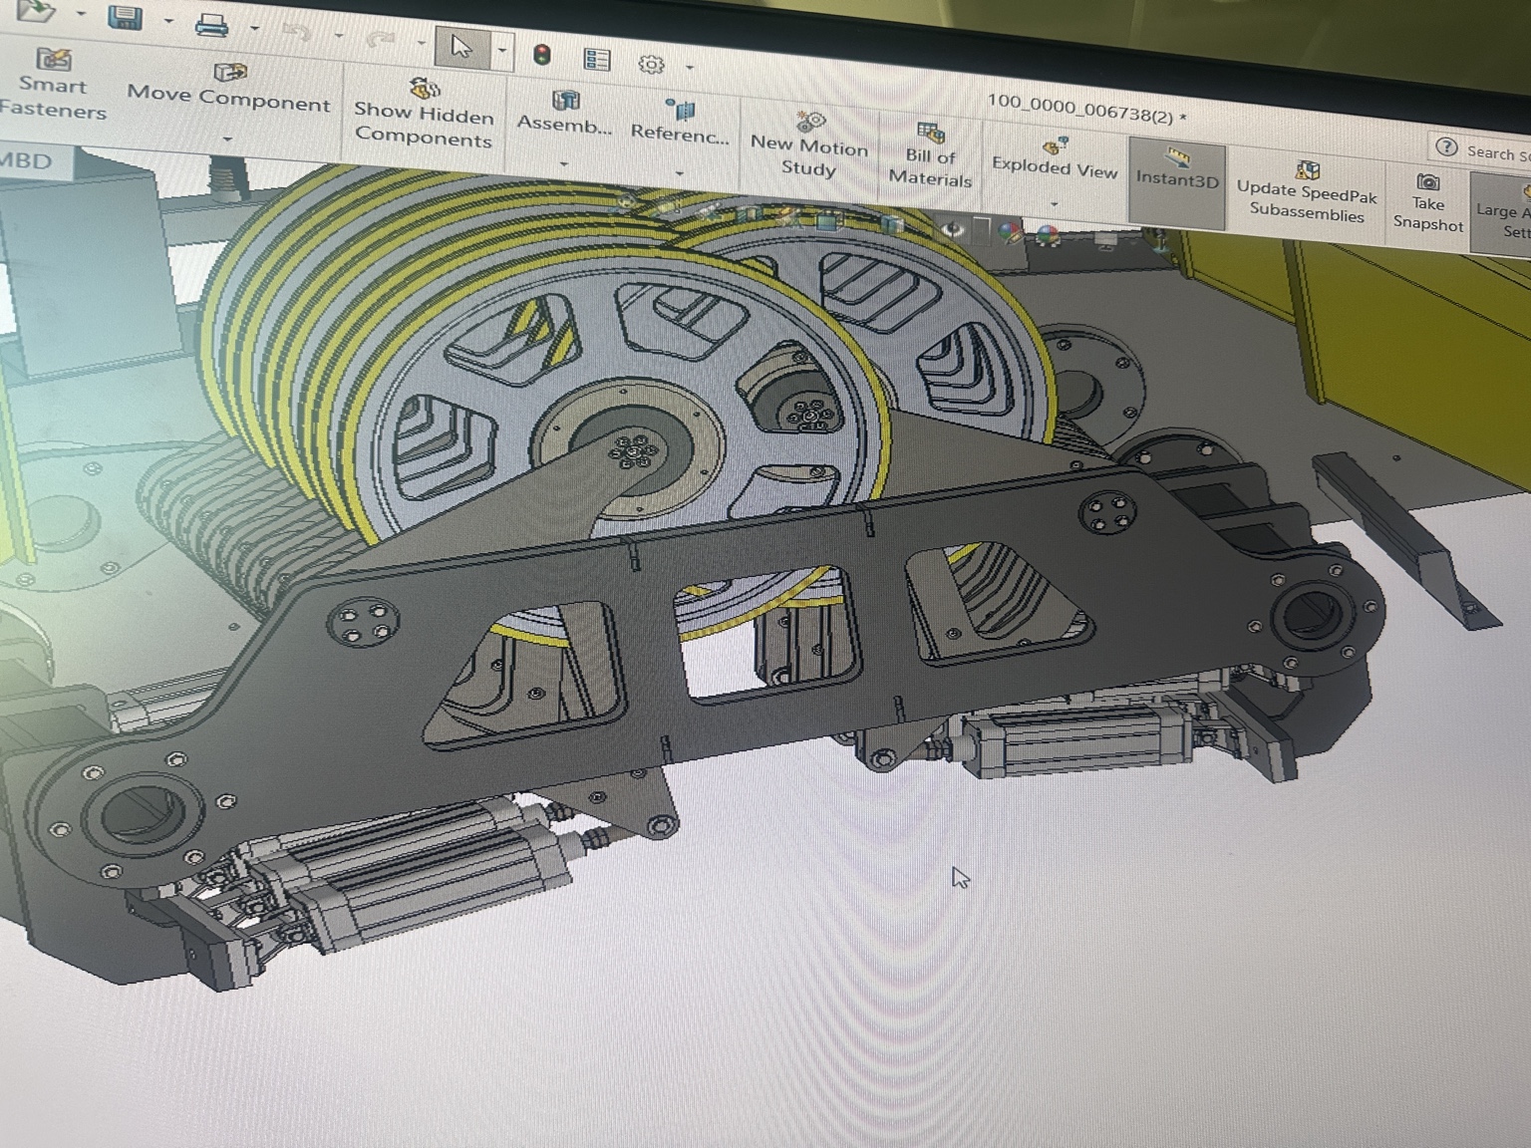Viewport: 1531px width, 1148px height.
Task: Click the Help question mark icon
Action: point(1446,147)
